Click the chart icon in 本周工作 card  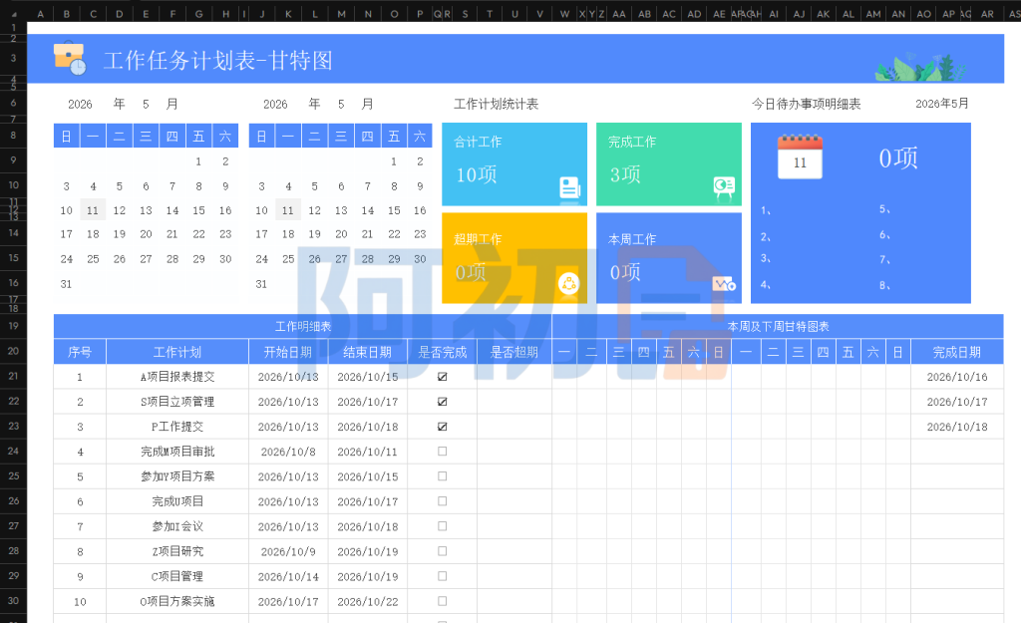tap(724, 284)
